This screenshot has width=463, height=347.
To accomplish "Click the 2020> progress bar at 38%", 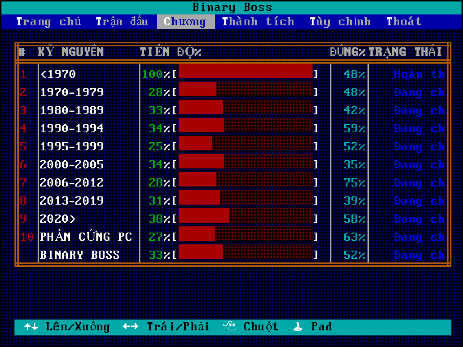I will (245, 216).
